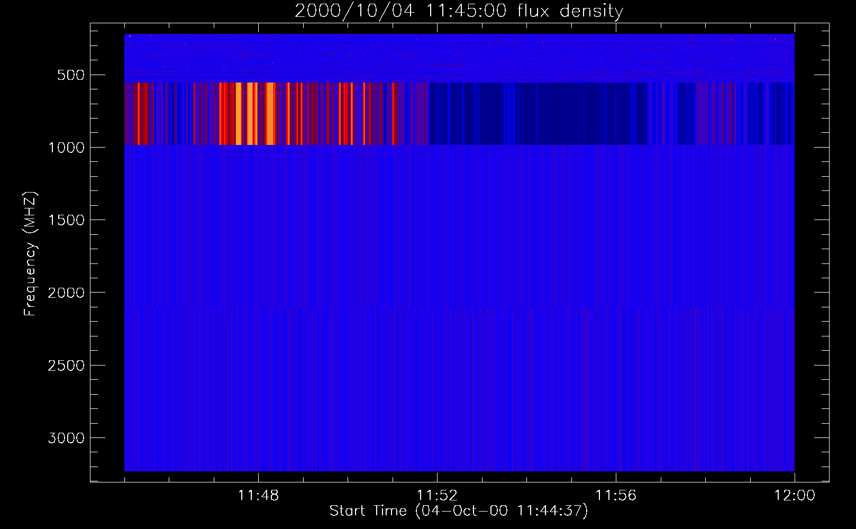Click the "Start Time (04-Oct-00 11:44:37)" label
Image resolution: width=856 pixels, height=529 pixels.
pos(459,511)
